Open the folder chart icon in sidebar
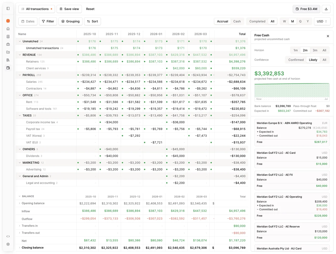The height and width of the screenshot is (254, 336). (8, 52)
